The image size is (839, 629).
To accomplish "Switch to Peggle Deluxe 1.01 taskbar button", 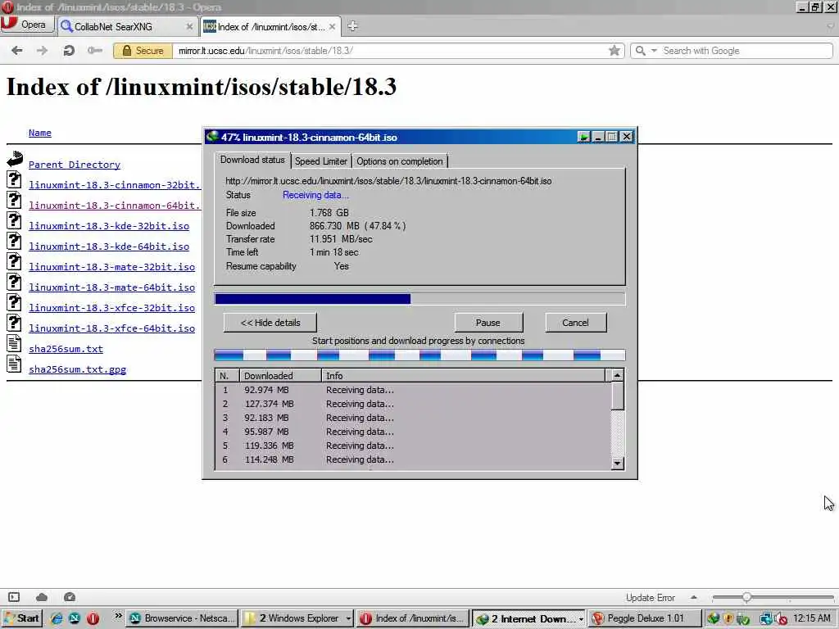I will 645,618.
